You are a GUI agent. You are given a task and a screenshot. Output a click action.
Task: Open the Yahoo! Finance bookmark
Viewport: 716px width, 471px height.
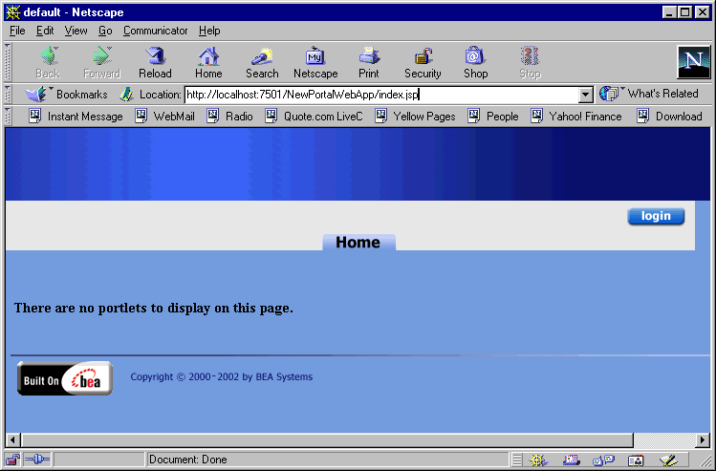(576, 117)
